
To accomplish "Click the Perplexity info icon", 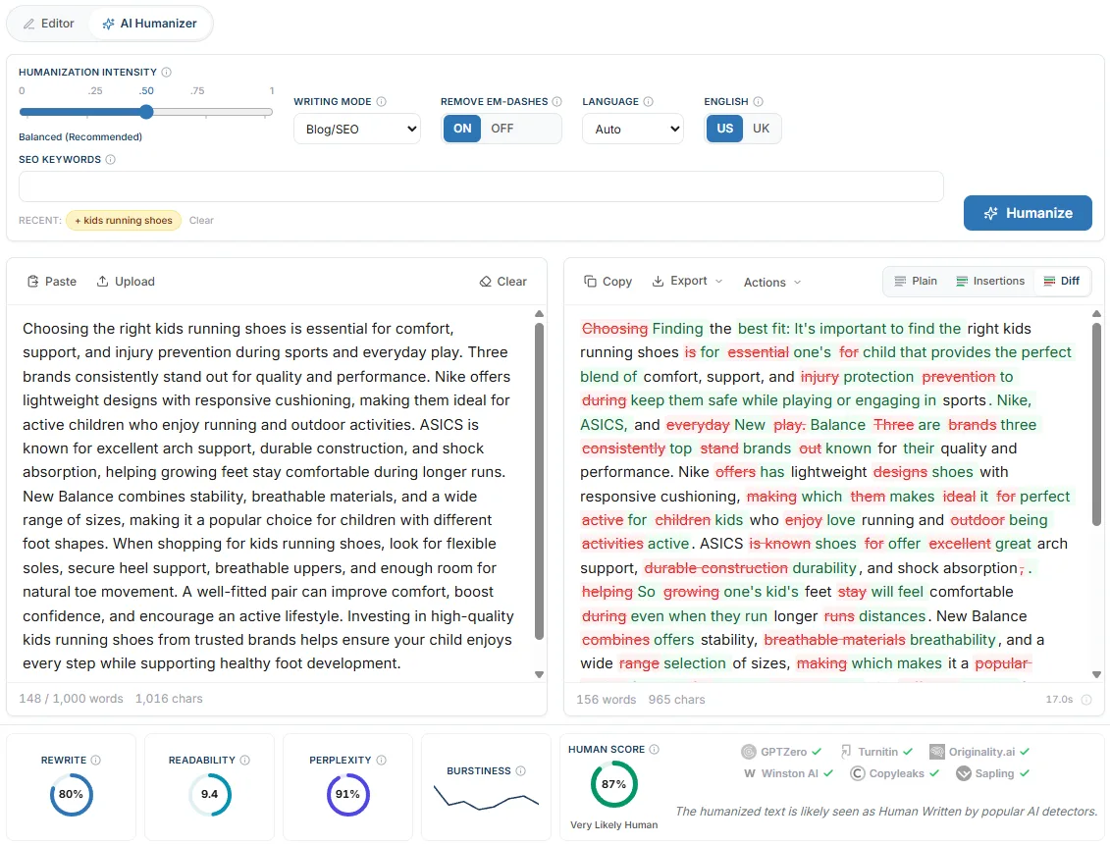I will pos(382,760).
